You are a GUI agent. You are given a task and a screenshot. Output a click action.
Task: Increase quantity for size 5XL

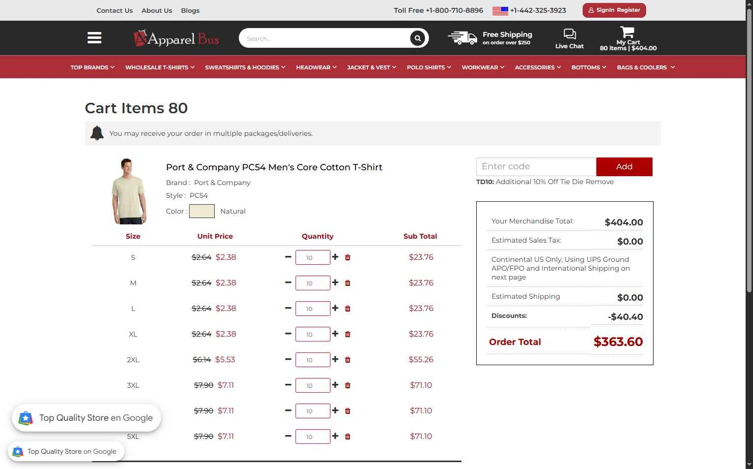[x=335, y=436]
